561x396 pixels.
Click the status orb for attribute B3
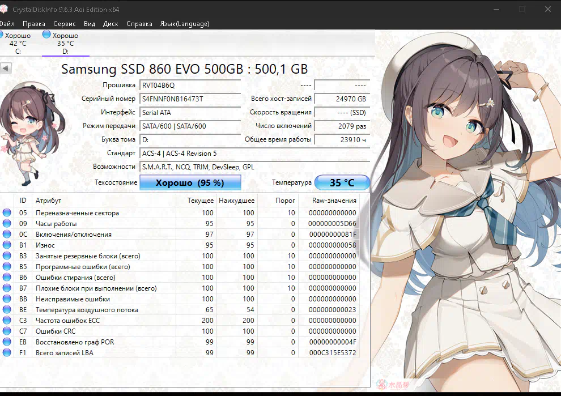7,256
